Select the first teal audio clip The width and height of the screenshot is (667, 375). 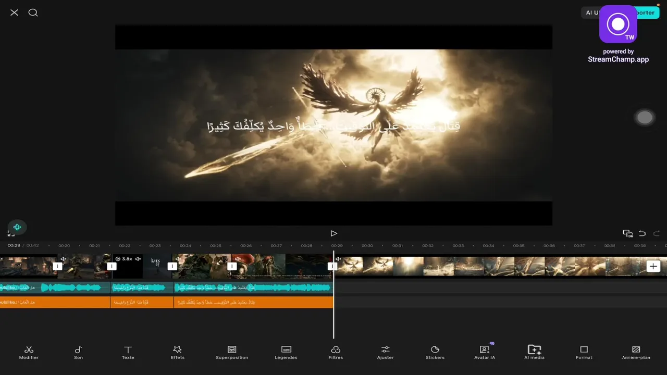[55, 287]
